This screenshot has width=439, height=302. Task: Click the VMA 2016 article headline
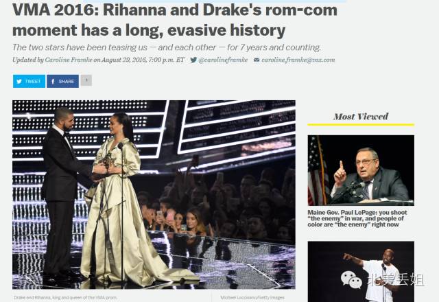tap(175, 20)
